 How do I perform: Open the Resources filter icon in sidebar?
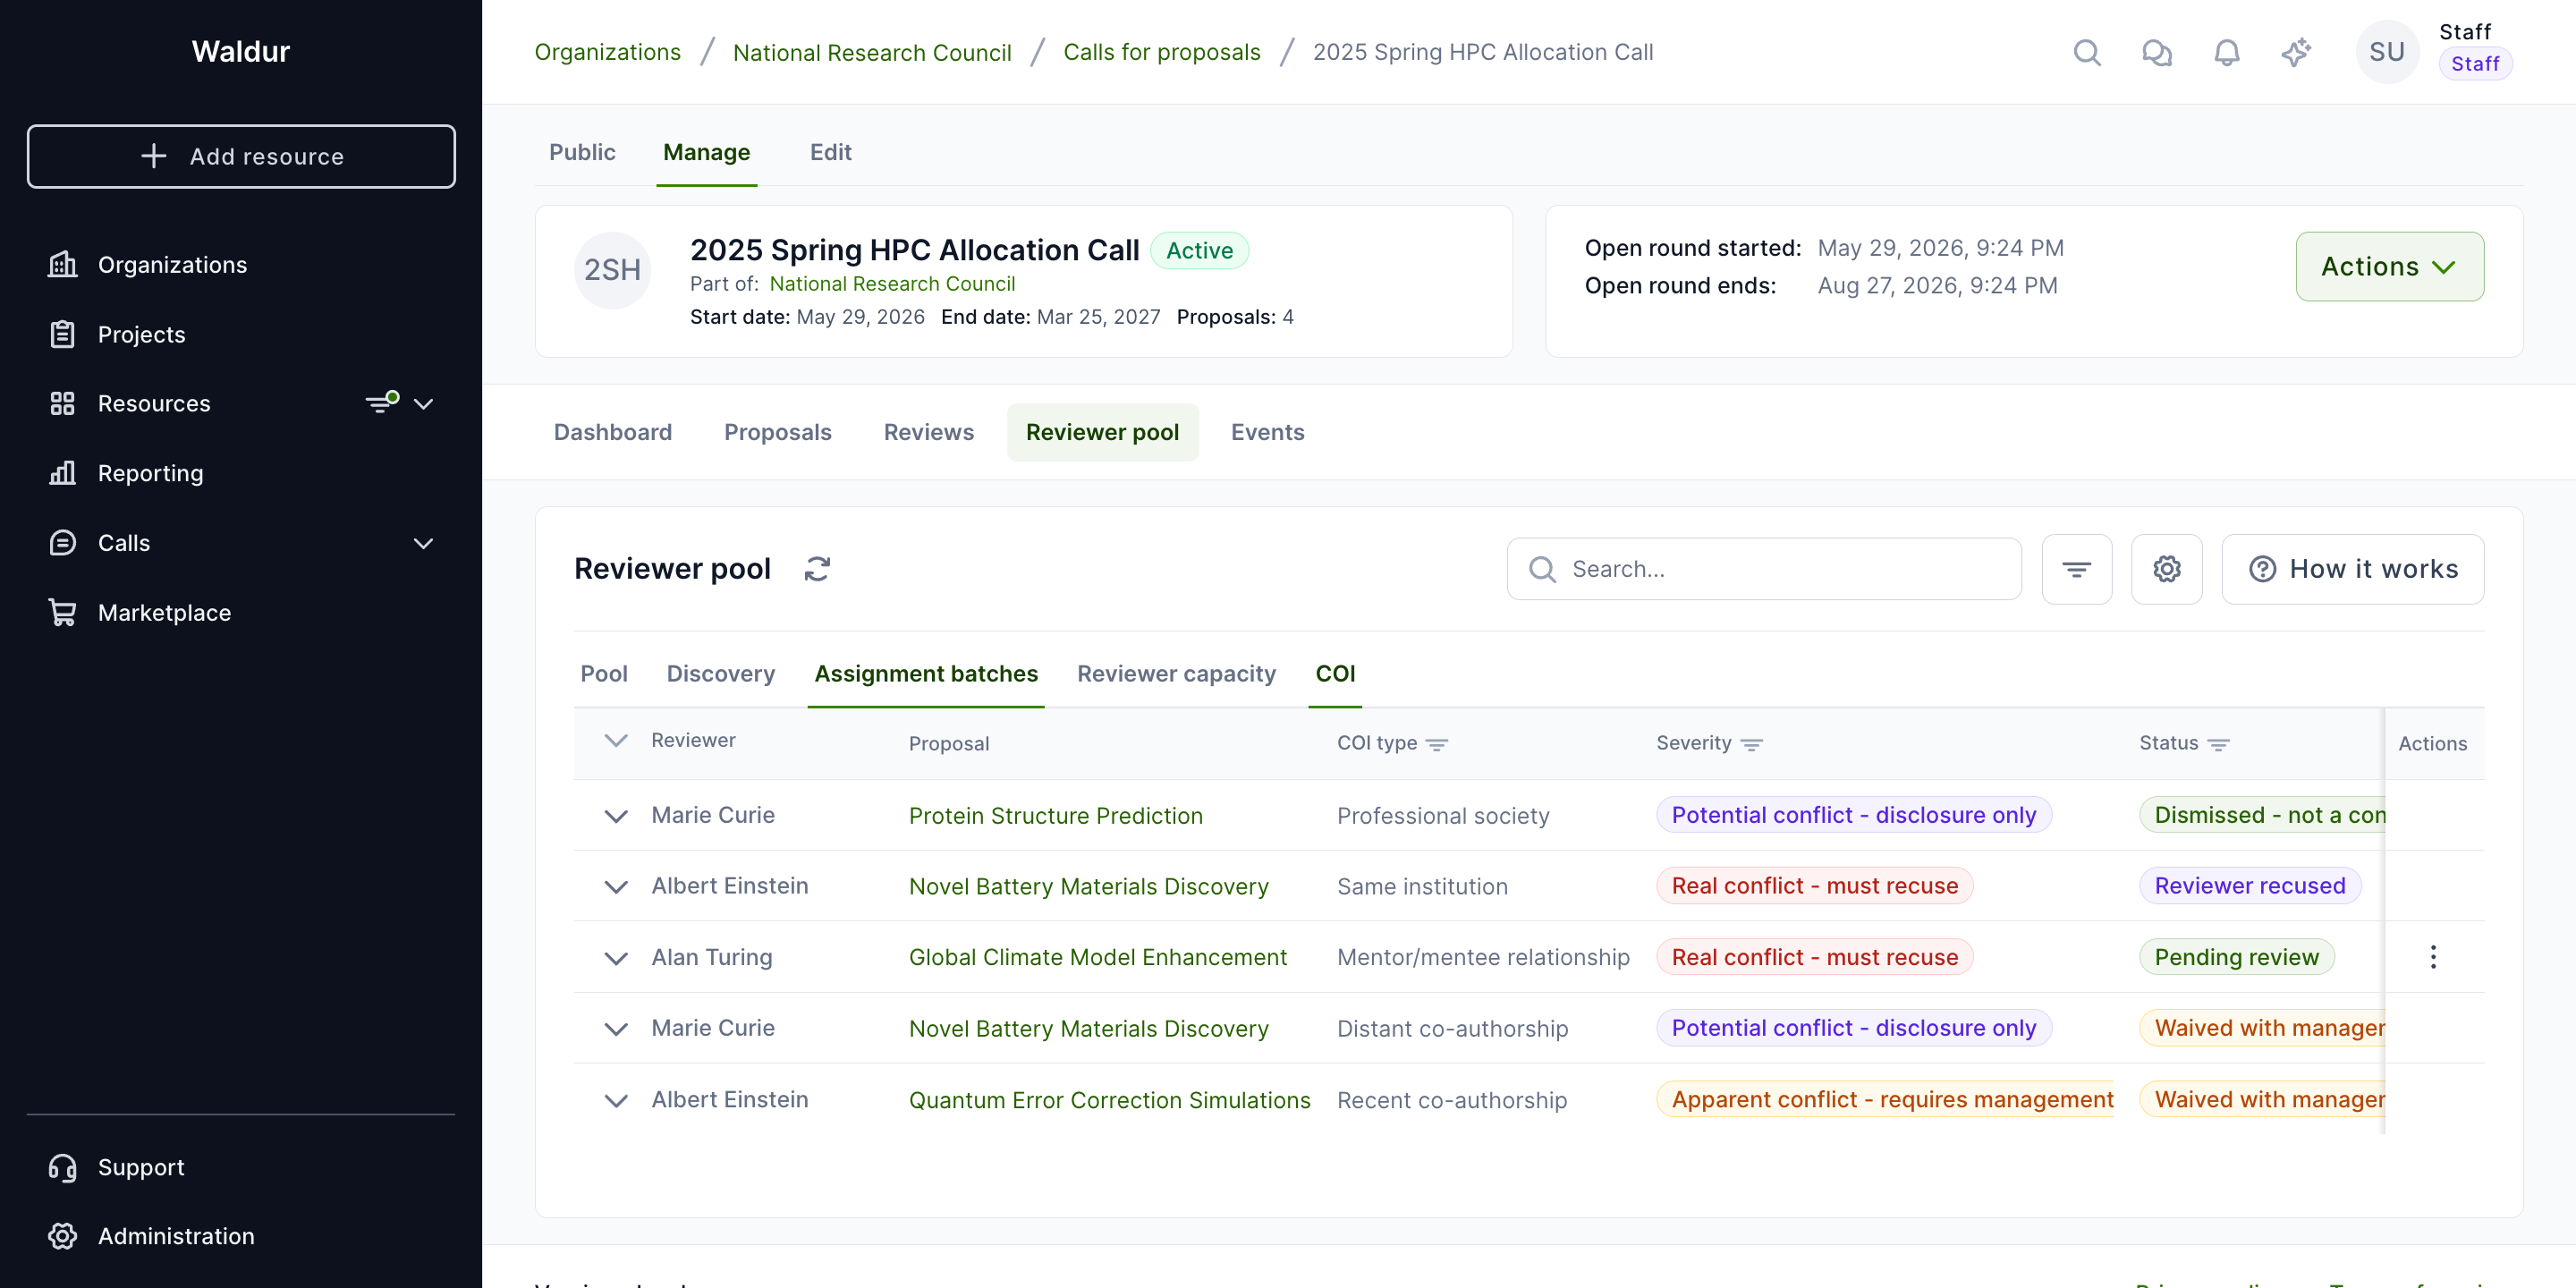pos(381,402)
